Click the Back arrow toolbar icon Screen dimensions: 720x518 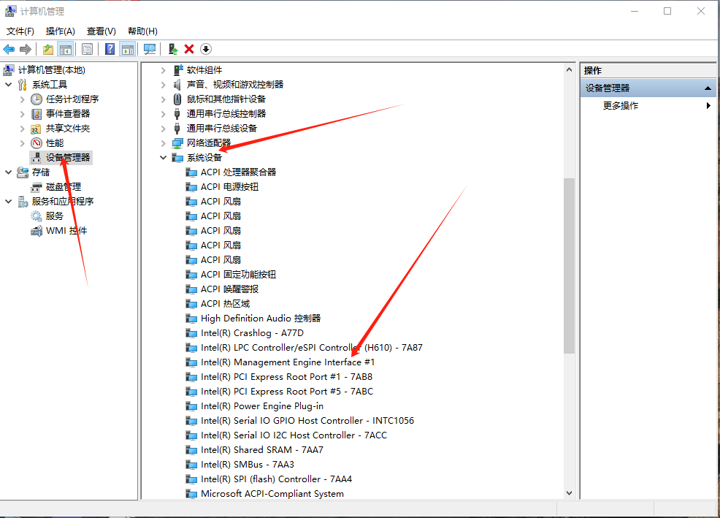pos(9,49)
